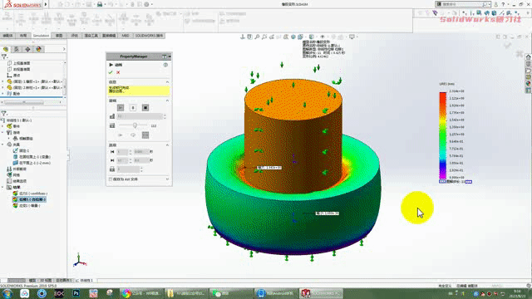Select the one-way playback mode button
The image size is (532, 299).
pyautogui.click(x=121, y=135)
